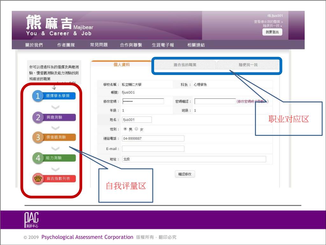Click the 熊麻吉 Majibear site logo

60,26
